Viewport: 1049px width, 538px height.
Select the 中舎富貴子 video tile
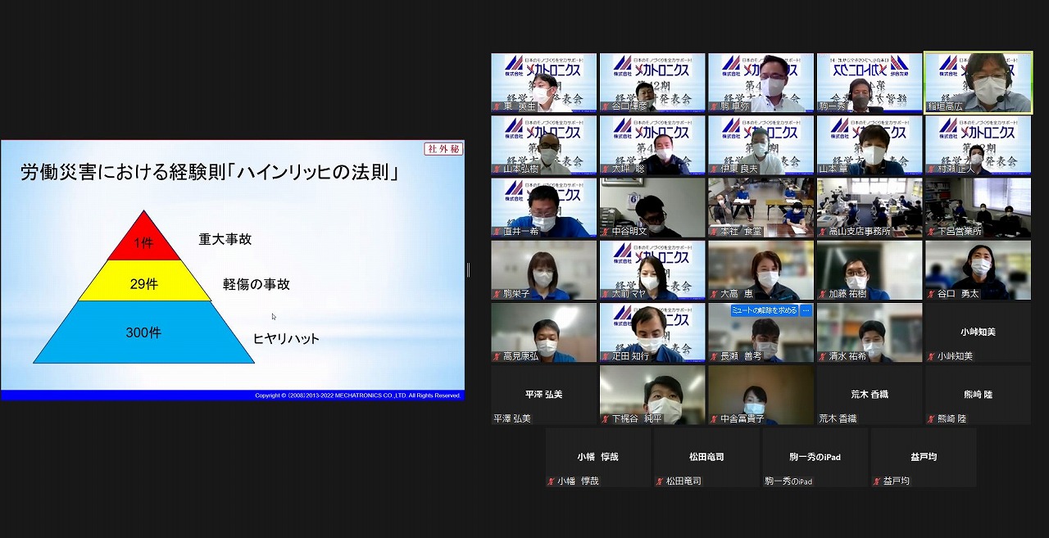761,395
